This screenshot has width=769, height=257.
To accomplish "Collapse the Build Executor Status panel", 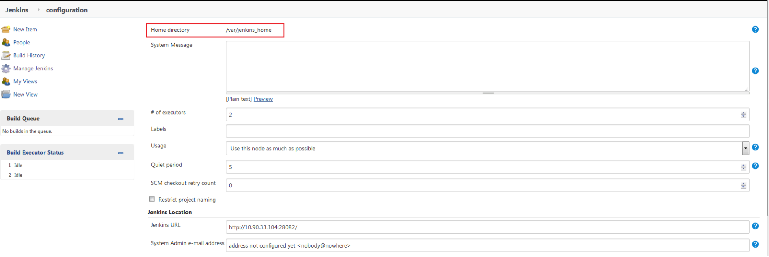I will 121,153.
